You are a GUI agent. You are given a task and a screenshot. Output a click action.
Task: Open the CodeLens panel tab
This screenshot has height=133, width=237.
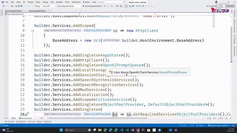(x=47, y=122)
